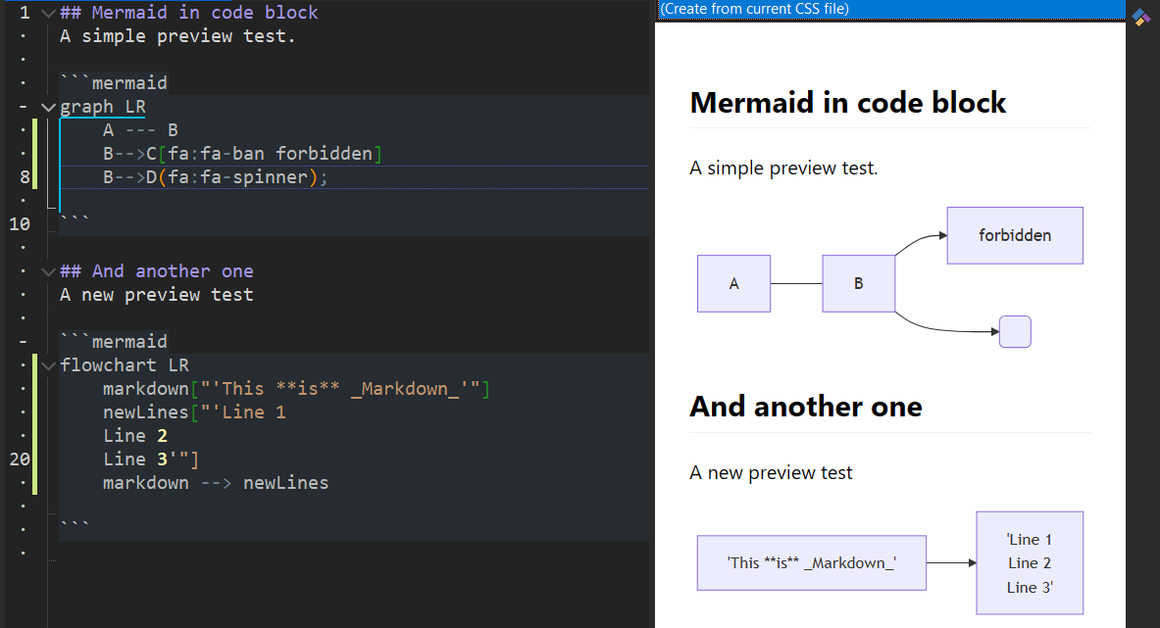Click 'A simple preview test.' preview paragraph
The image size is (1160, 628).
tap(783, 169)
